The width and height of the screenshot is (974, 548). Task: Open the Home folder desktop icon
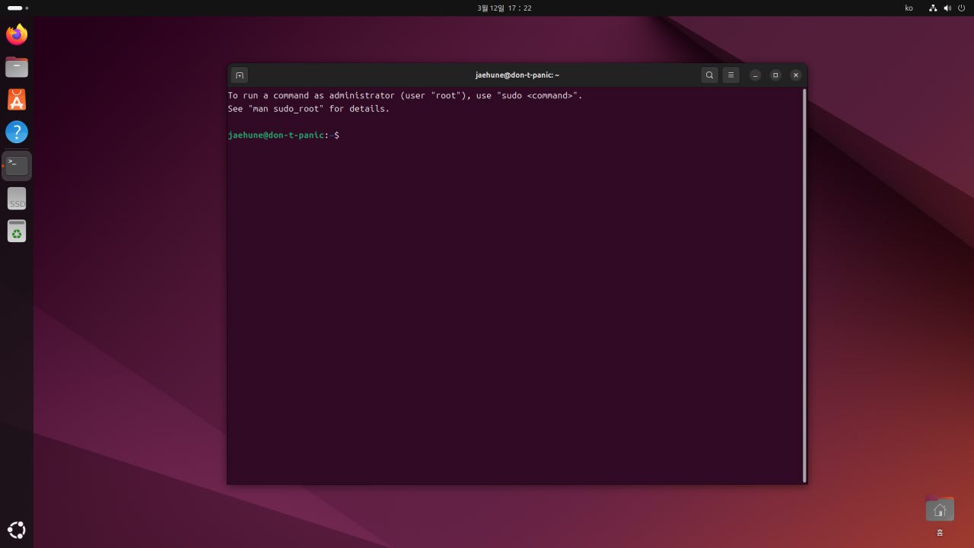tap(940, 510)
